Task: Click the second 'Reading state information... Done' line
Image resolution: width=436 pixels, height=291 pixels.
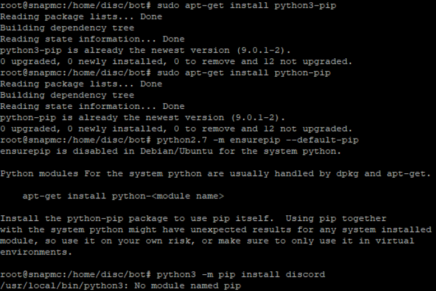Action: tap(92, 107)
